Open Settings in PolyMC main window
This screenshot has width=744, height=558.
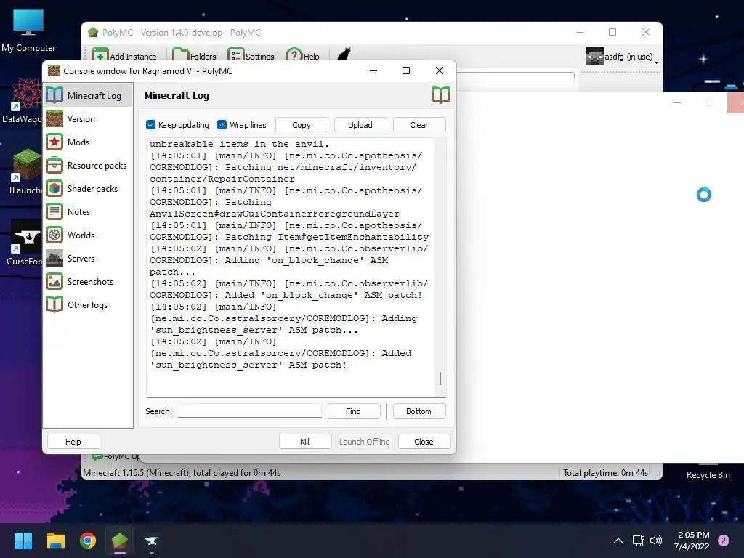point(251,56)
